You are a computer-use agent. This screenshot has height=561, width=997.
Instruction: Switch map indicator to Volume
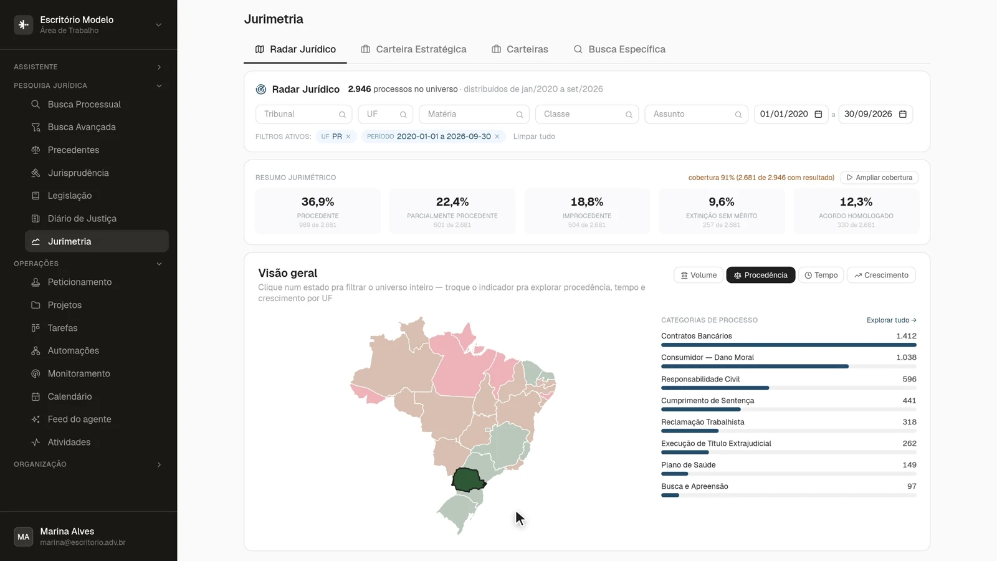699,275
